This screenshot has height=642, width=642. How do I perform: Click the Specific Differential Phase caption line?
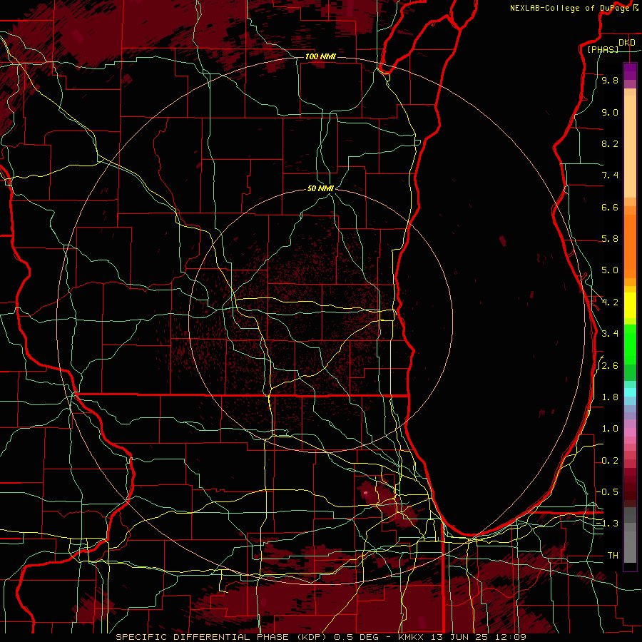(321, 637)
